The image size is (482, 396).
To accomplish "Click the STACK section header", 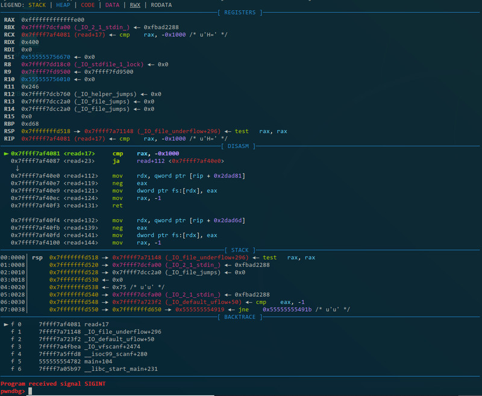I will click(x=240, y=250).
